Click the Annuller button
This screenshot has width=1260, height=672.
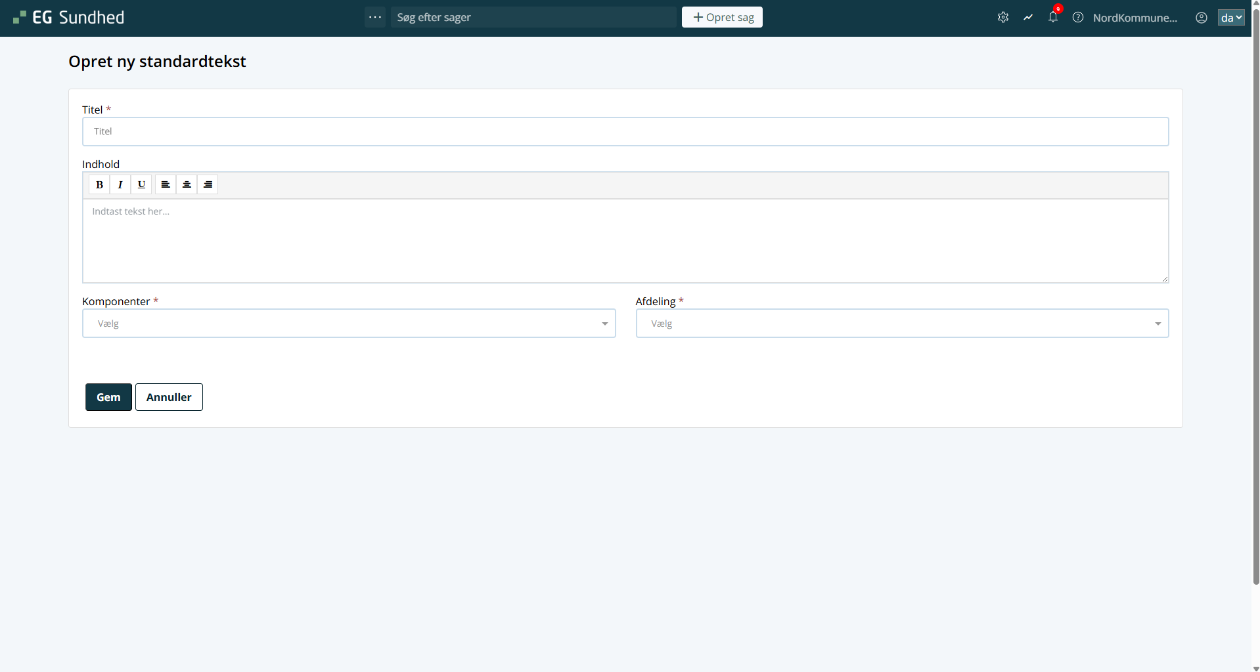(169, 397)
